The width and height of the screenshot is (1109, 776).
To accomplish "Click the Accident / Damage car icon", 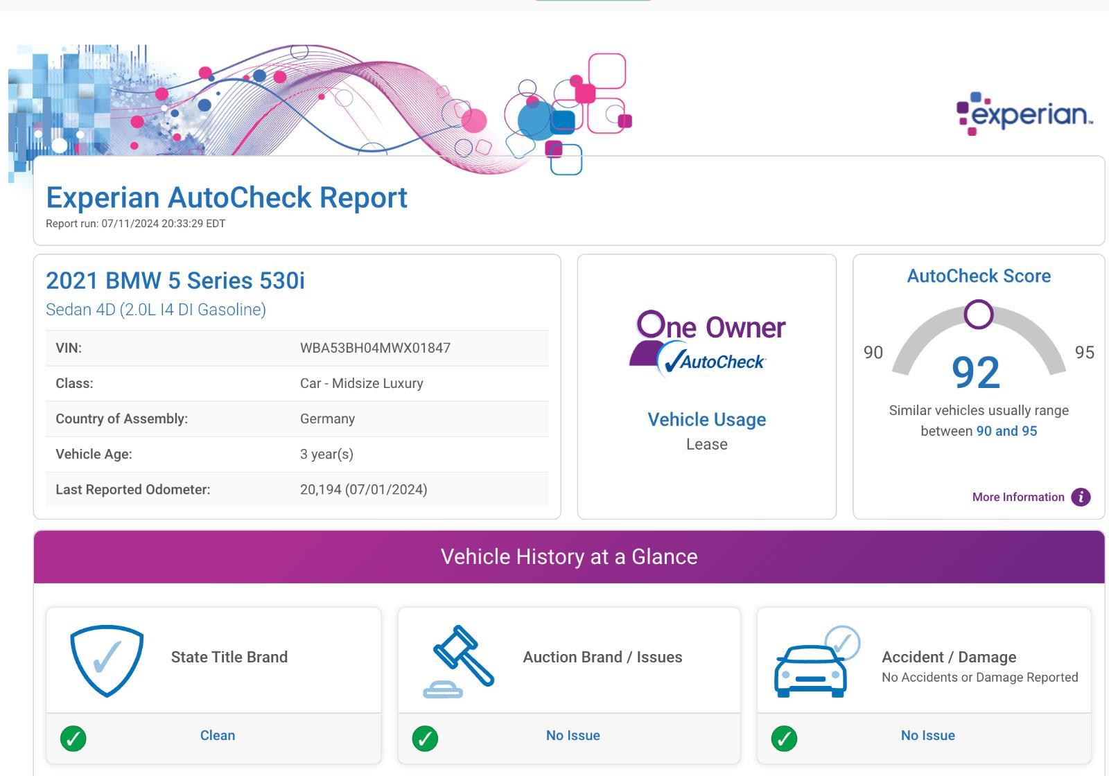I will click(x=817, y=662).
